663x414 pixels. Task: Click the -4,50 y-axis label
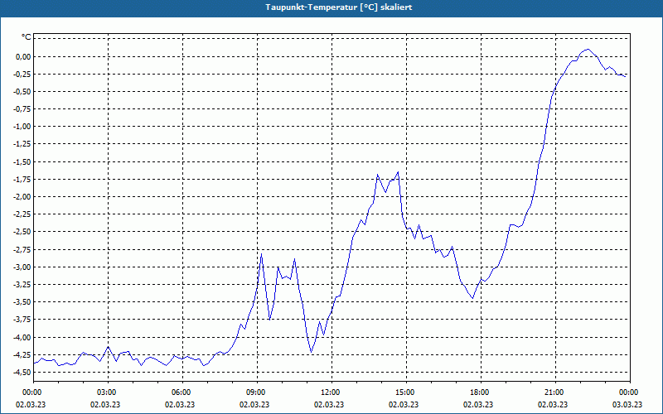point(22,372)
